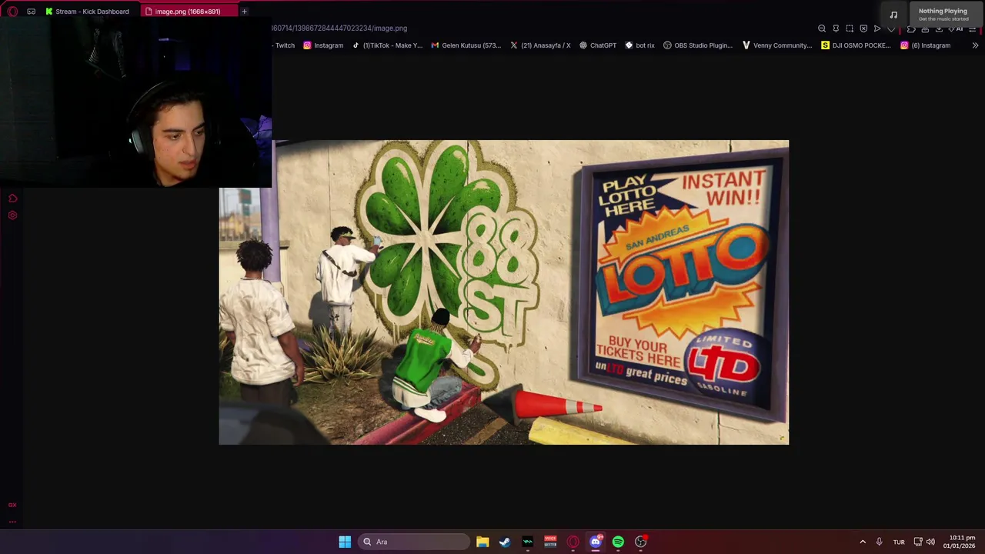Open the OBS Studio Plugin... bookmark
The width and height of the screenshot is (985, 554).
pos(698,45)
